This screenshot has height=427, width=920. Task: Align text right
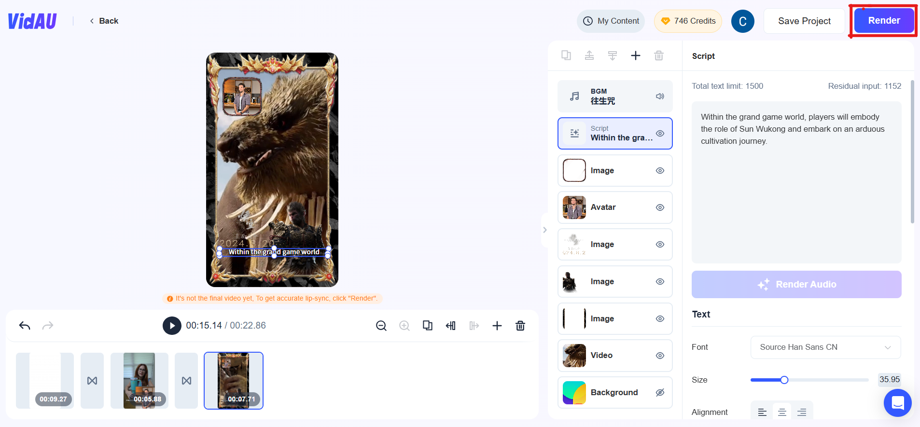coord(802,413)
